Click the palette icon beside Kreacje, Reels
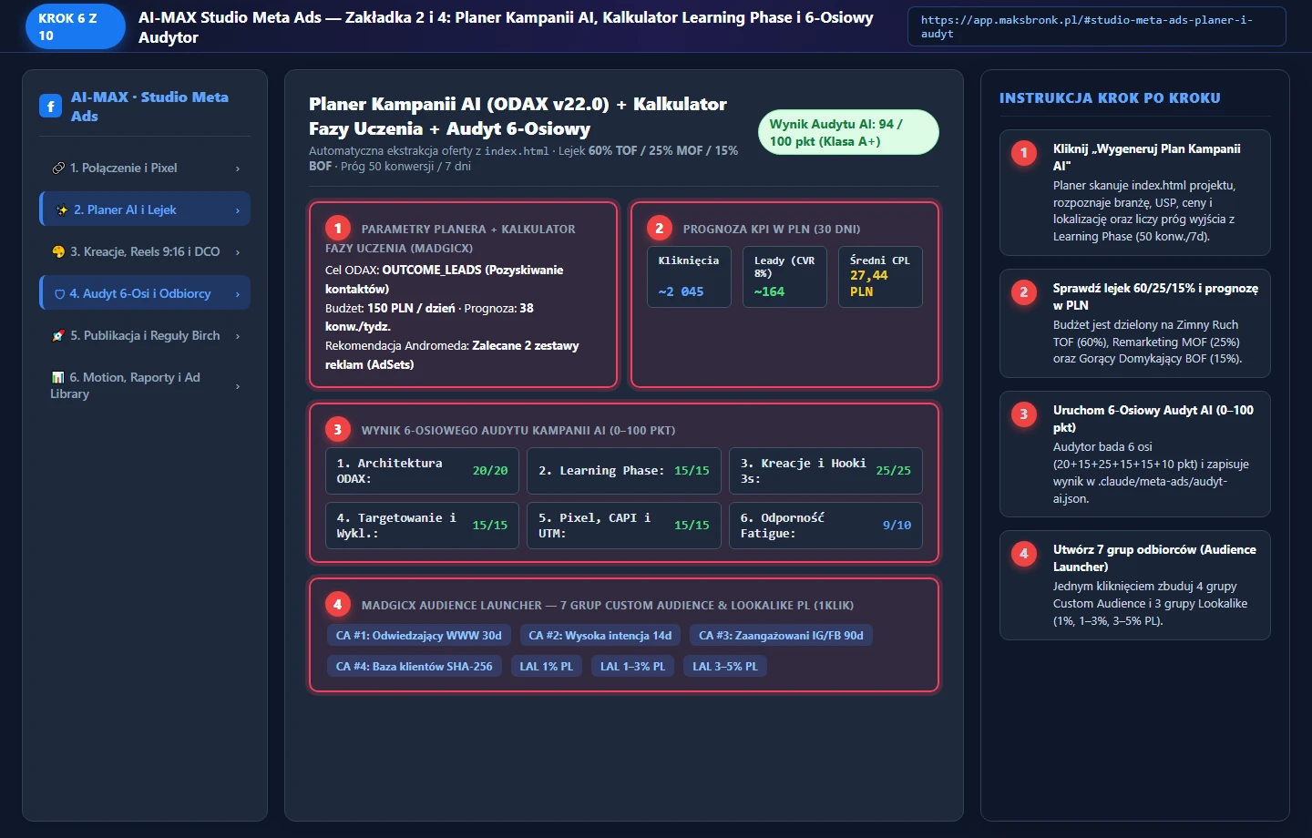Viewport: 1312px width, 838px height. [58, 251]
